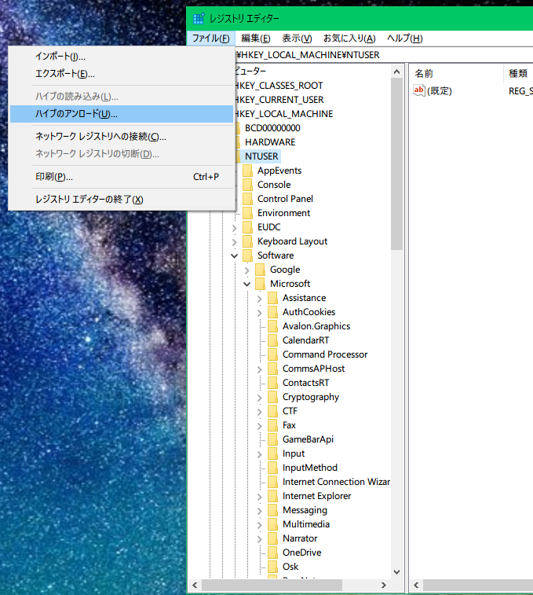Expand the Assistance key

click(x=259, y=299)
